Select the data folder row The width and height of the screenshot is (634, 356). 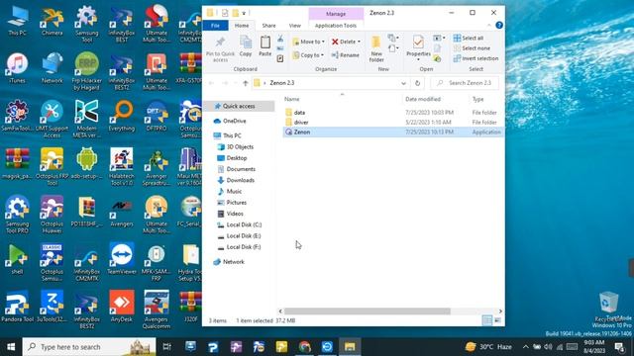click(x=392, y=112)
